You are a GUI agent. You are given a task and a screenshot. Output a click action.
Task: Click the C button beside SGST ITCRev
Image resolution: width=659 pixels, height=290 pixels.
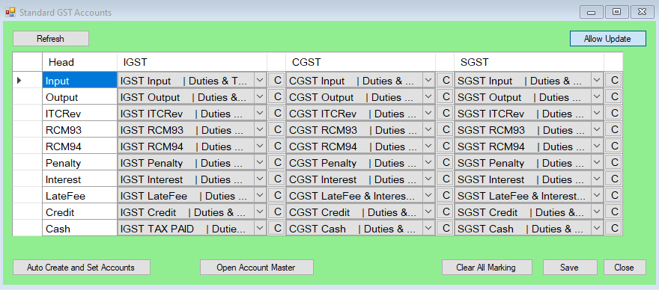coord(613,113)
